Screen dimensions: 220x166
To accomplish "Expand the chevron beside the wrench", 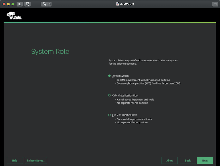I will tap(50, 4).
